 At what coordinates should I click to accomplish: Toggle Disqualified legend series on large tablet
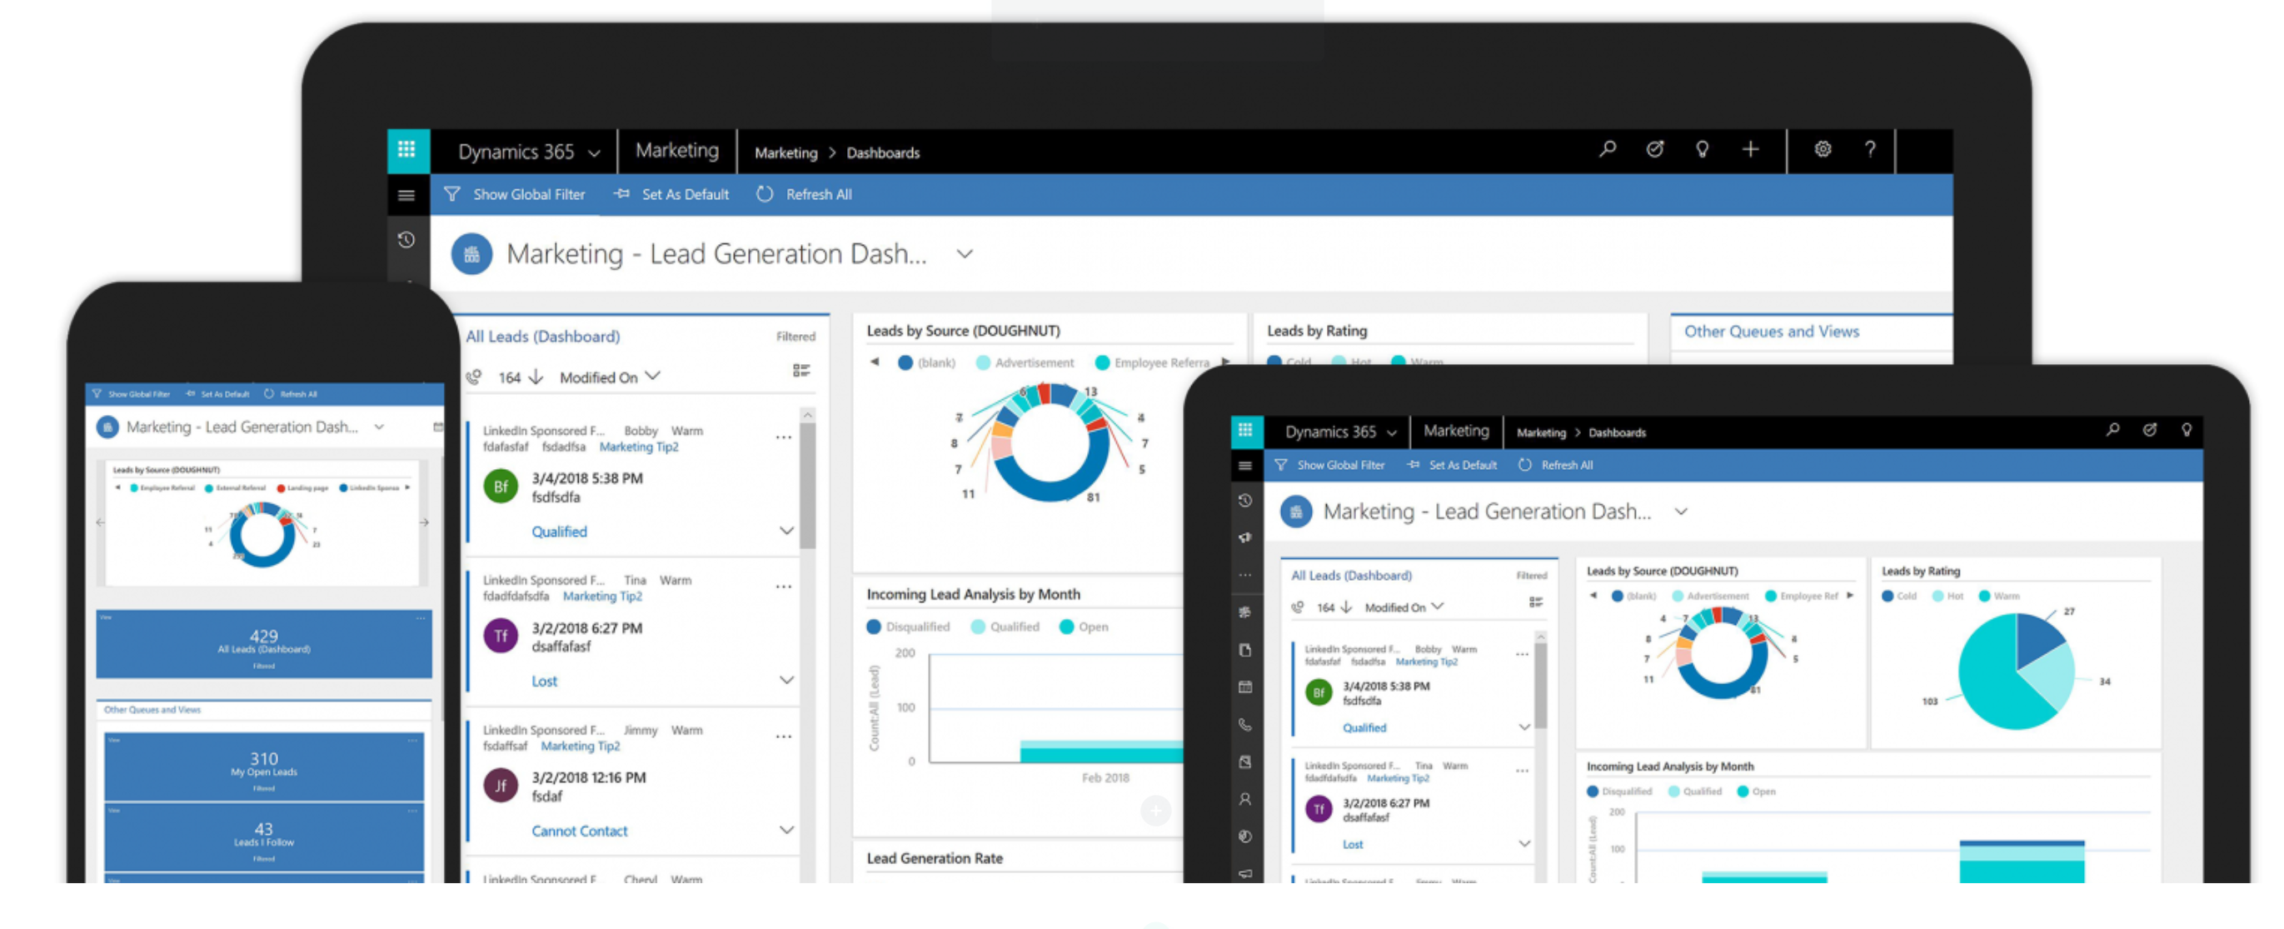(x=908, y=627)
